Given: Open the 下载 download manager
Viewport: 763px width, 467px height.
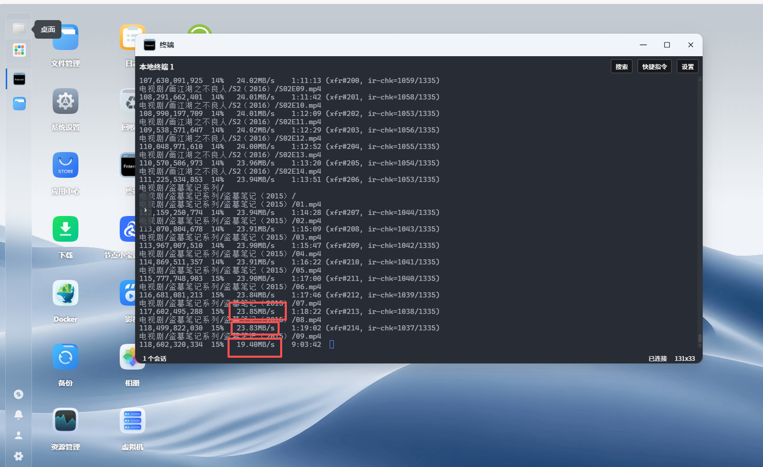Looking at the screenshot, I should tap(65, 229).
